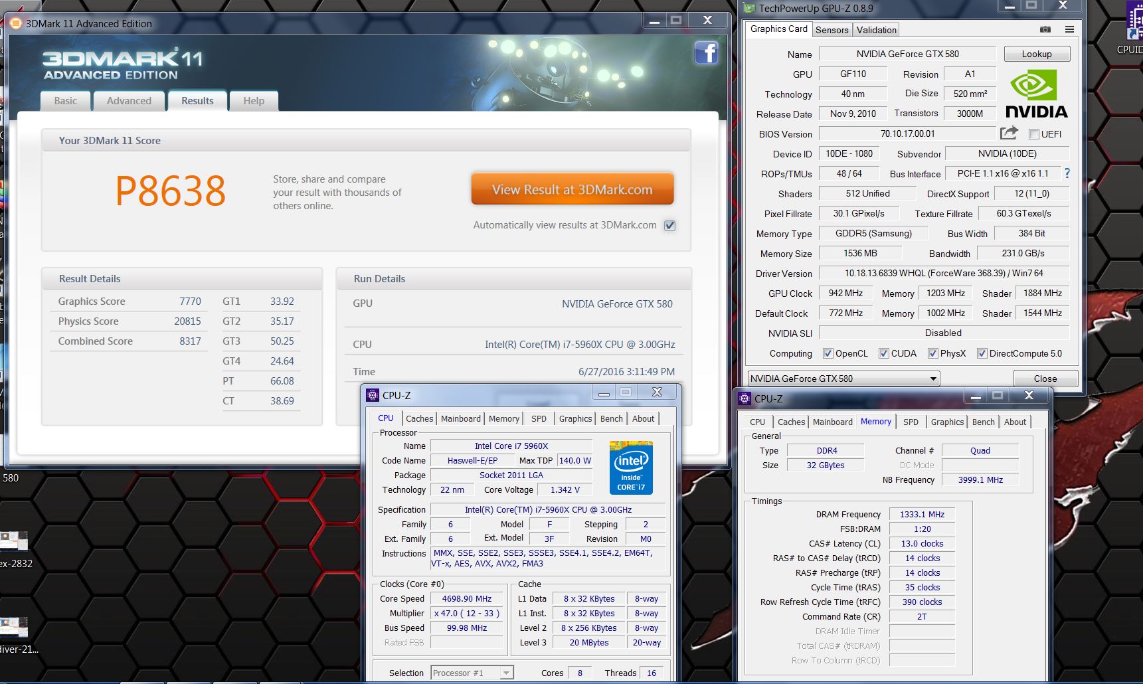Click the P8638 score text

point(171,191)
